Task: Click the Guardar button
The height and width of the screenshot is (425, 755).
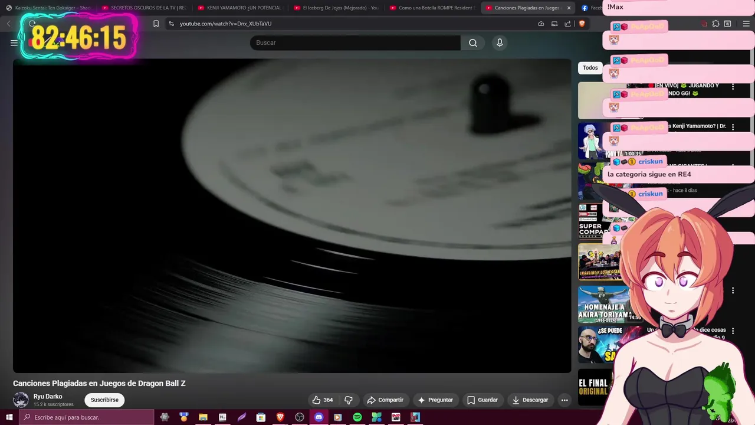Action: click(482, 400)
